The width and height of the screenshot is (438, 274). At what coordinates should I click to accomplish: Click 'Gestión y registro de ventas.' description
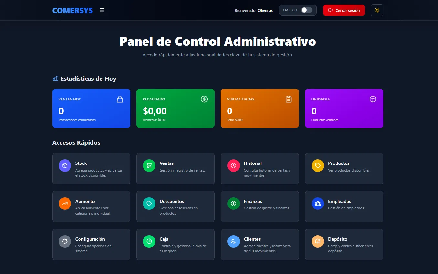182,170
